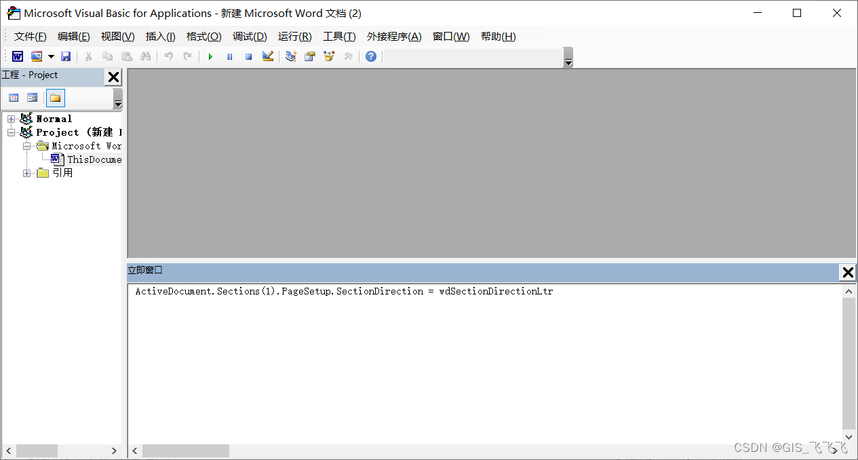Close the 工程 - Project panel
This screenshot has height=460, width=858.
pyautogui.click(x=113, y=77)
